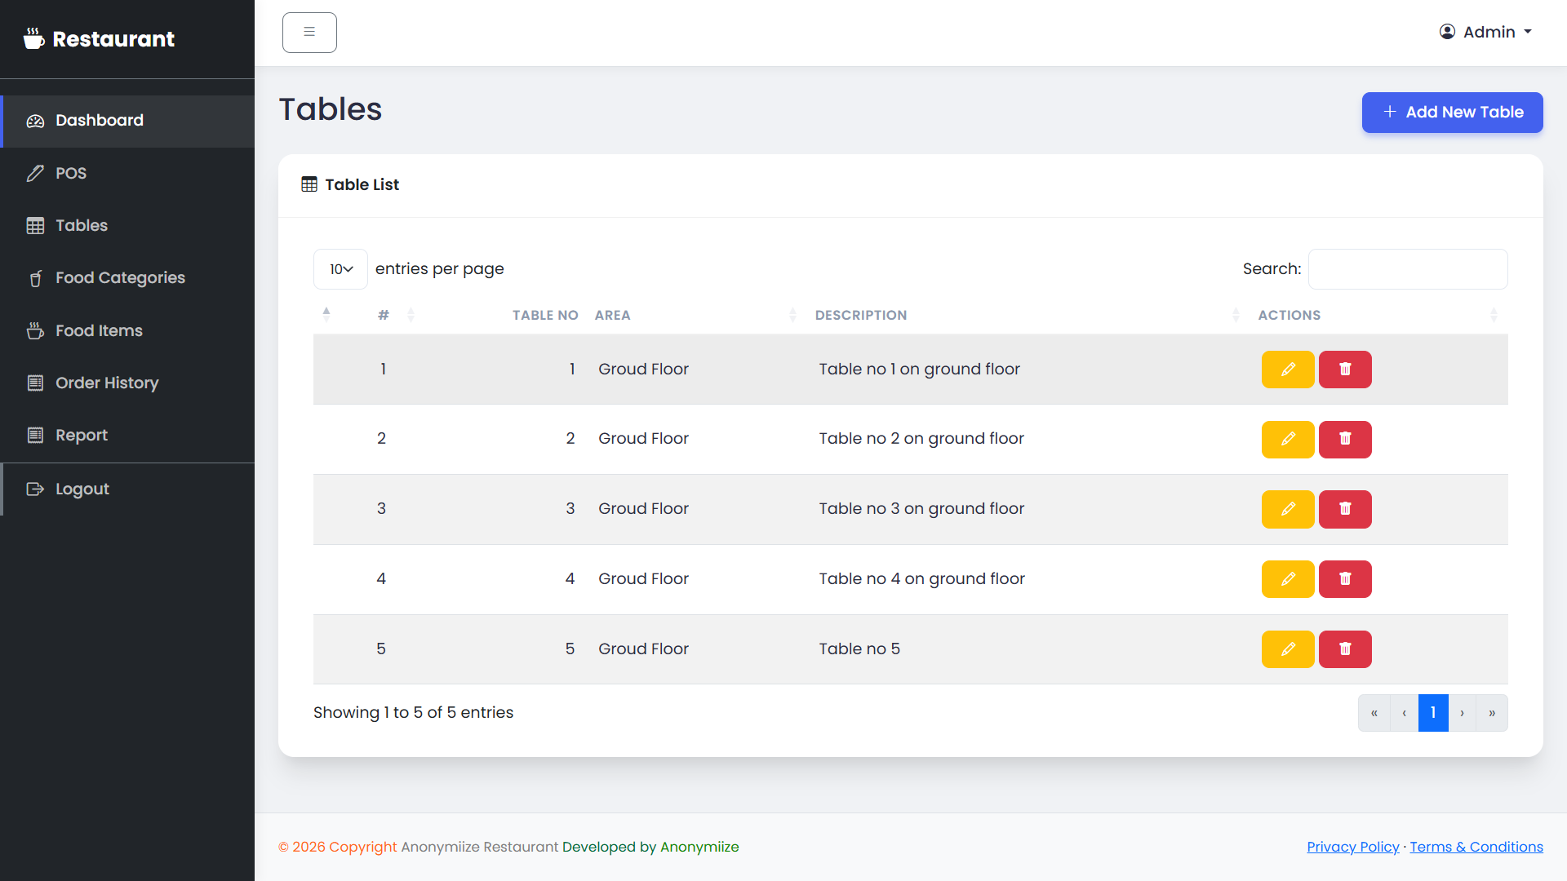Open the Privacy Policy link

click(x=1352, y=847)
